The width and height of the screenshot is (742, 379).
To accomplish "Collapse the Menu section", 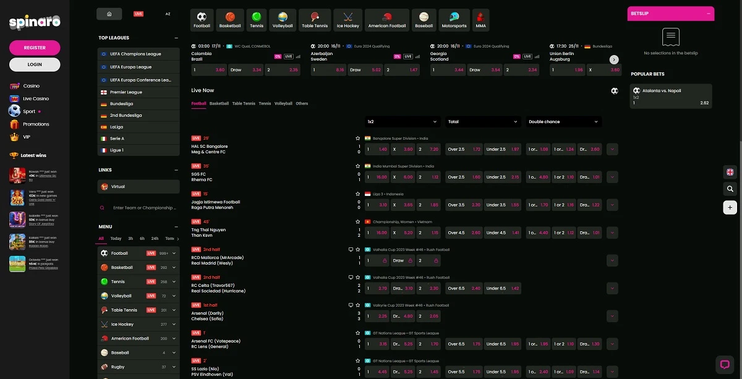I will click(x=176, y=226).
